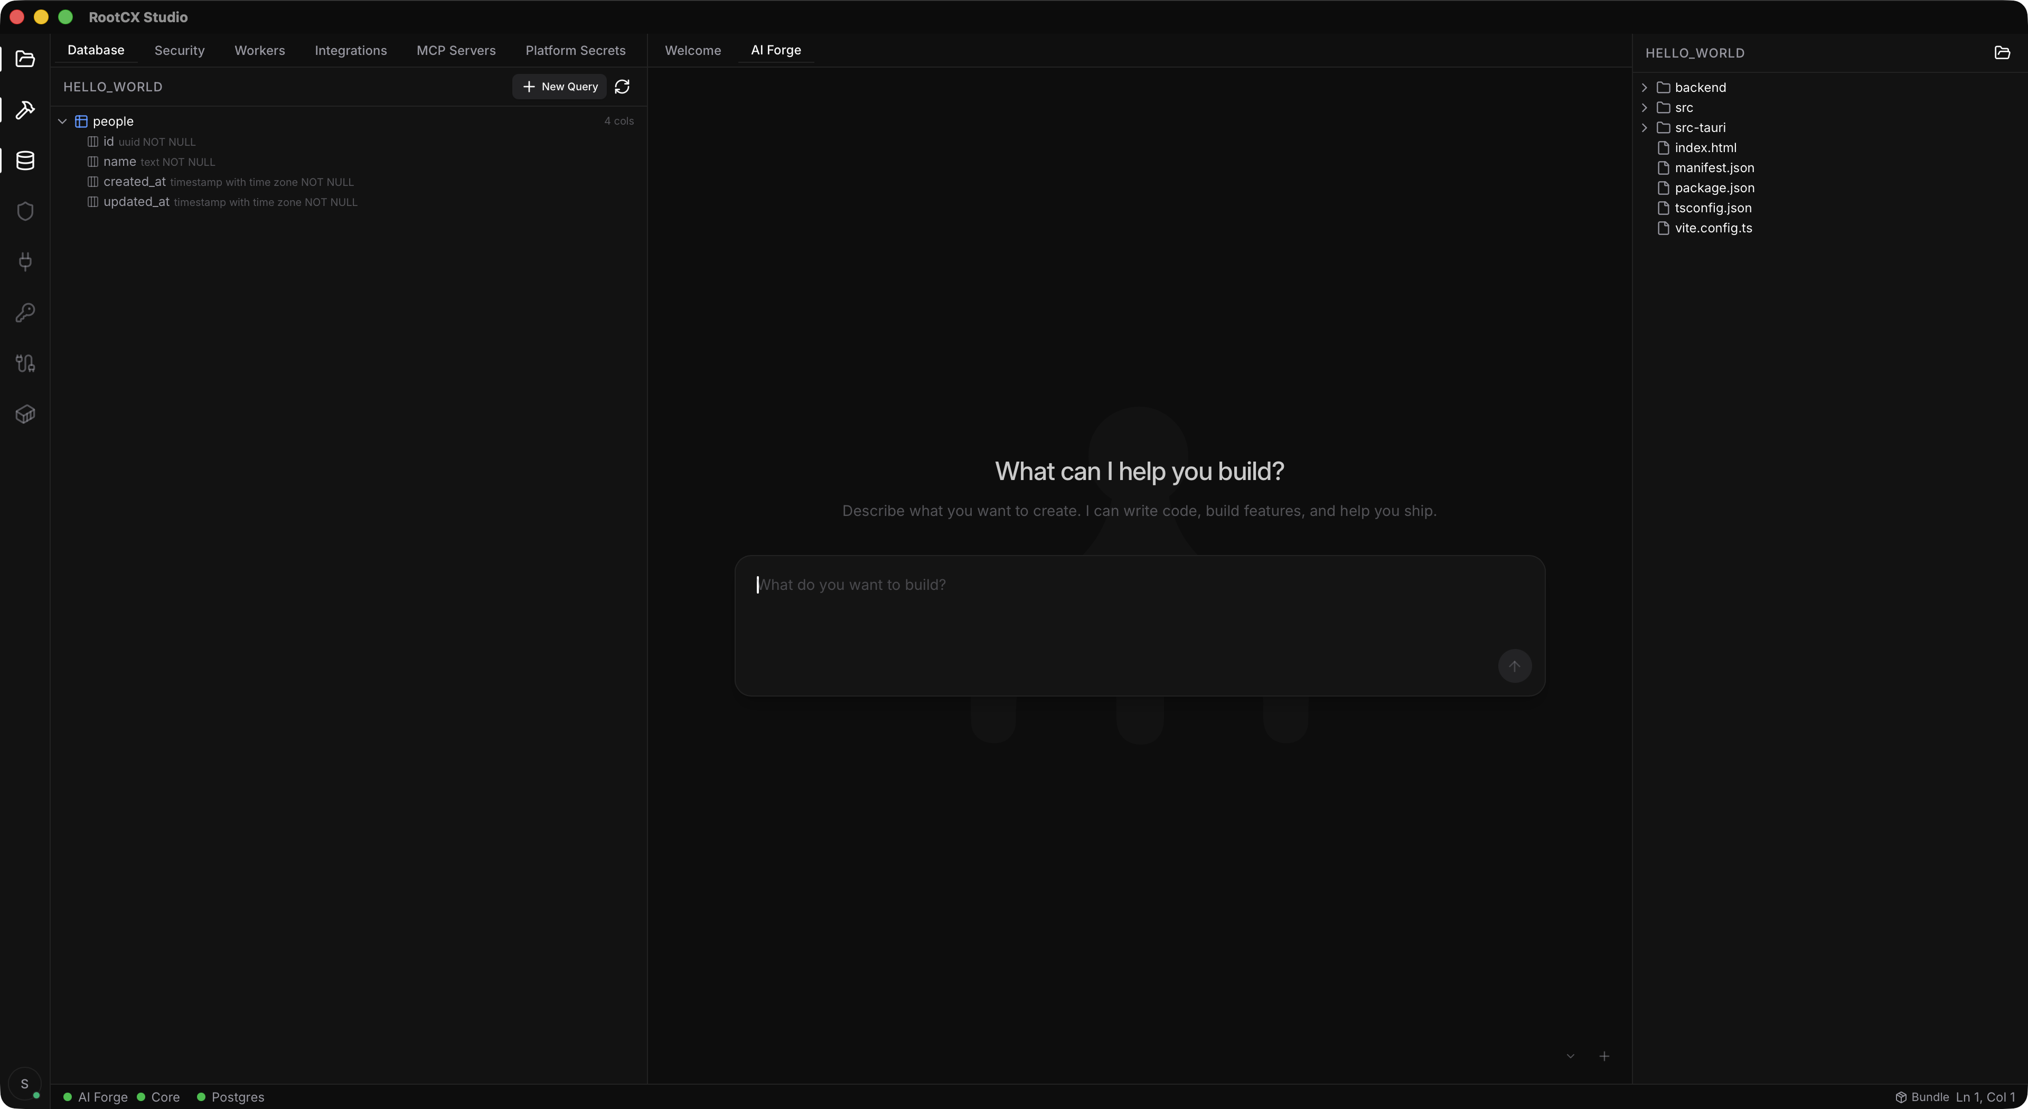Click the refresh icon beside New Query

click(622, 87)
